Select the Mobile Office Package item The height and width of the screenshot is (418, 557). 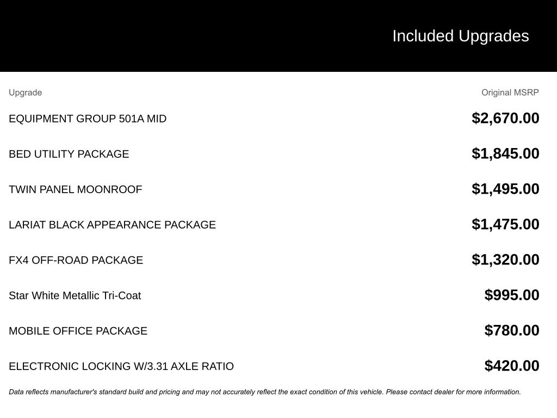78,331
